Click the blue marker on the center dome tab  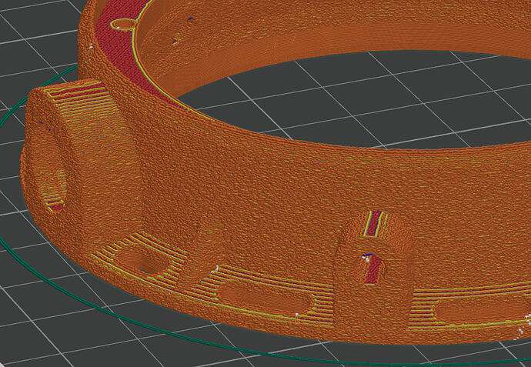point(368,255)
